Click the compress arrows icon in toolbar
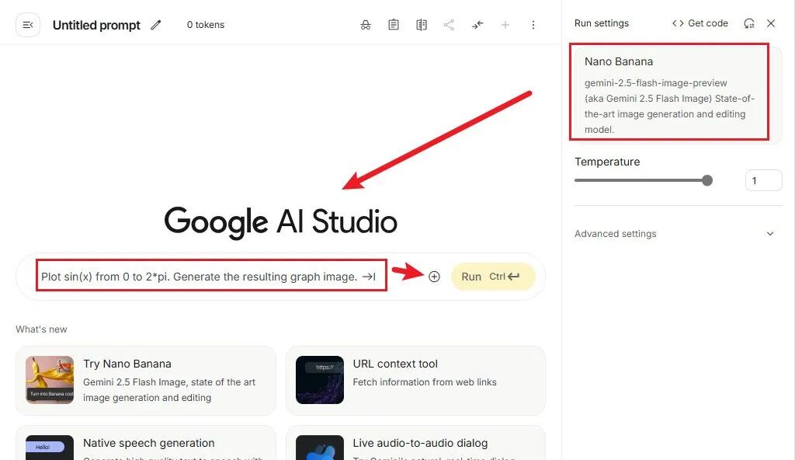 [x=477, y=25]
